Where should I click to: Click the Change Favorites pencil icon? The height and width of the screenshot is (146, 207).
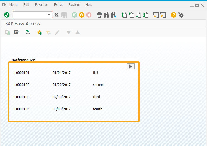57,33
